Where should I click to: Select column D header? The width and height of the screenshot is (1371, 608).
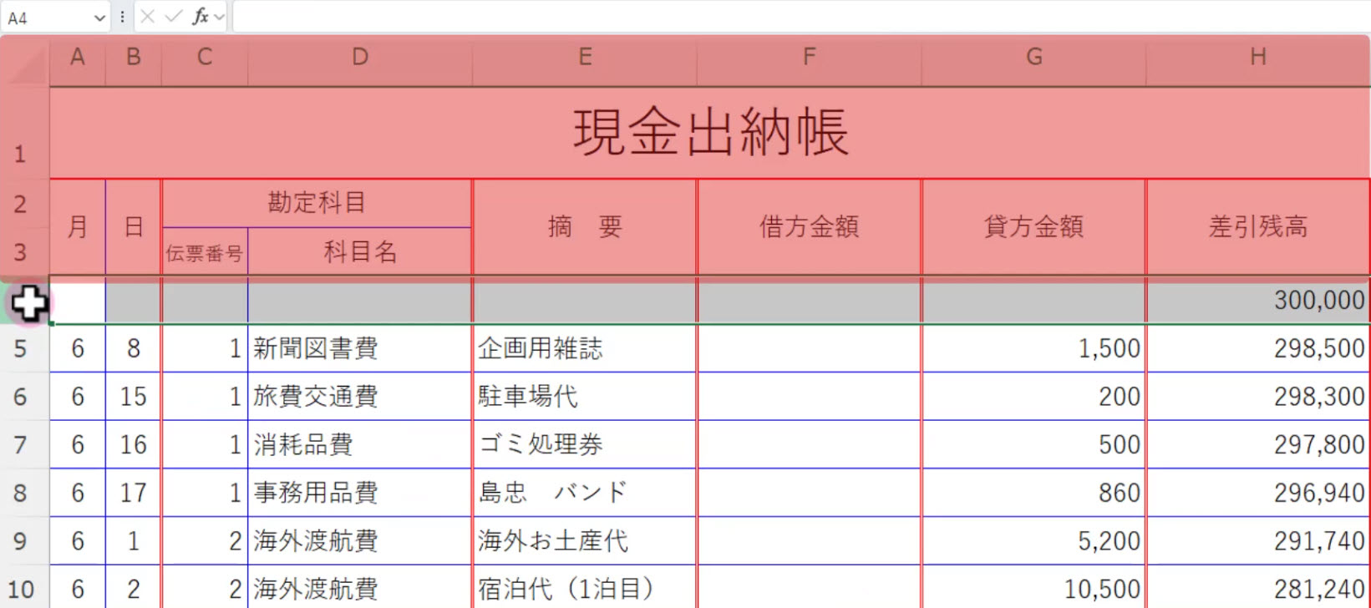[x=359, y=57]
